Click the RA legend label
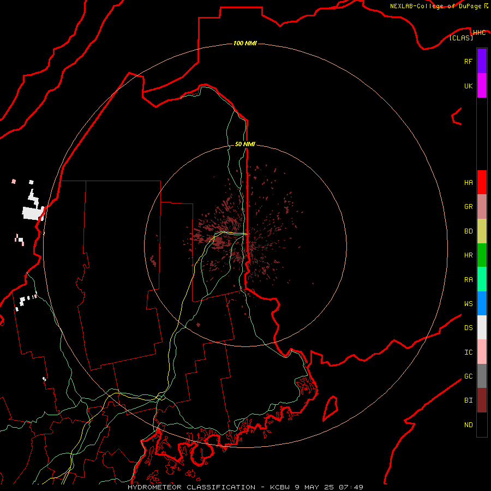 (x=468, y=280)
